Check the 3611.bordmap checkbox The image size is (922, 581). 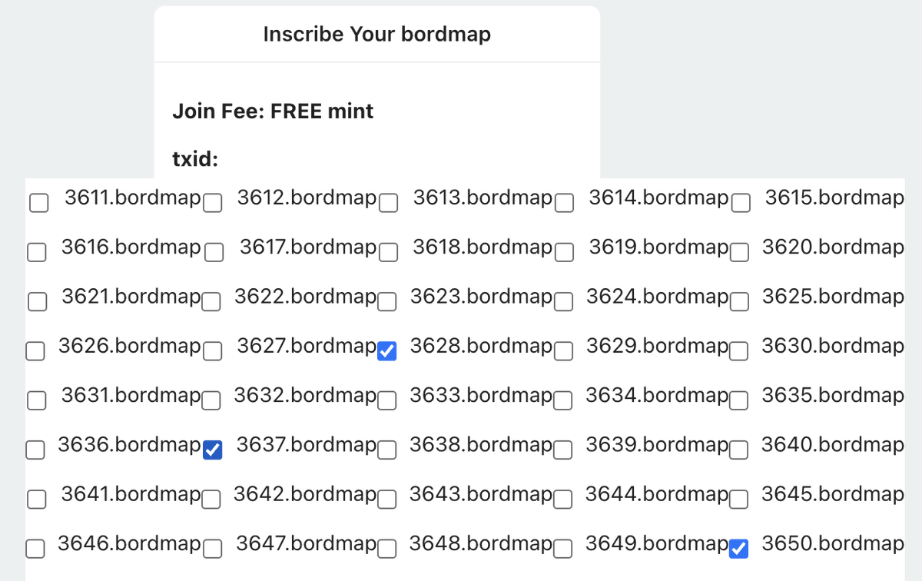38,203
